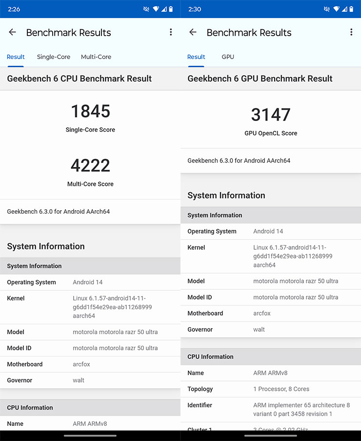Tap '1 Processor, 8 Cores' topology value

pyautogui.click(x=281, y=389)
